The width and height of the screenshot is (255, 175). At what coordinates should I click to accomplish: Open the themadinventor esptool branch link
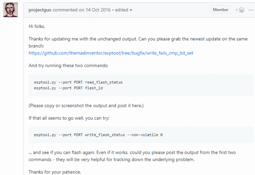(111, 53)
